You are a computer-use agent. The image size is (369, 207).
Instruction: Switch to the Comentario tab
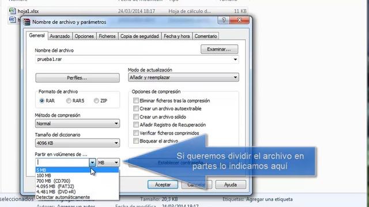[x=206, y=36]
